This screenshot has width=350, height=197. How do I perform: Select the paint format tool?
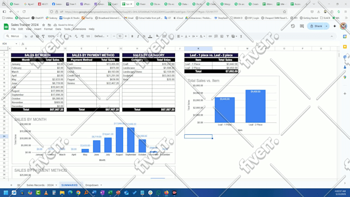pos(43,36)
